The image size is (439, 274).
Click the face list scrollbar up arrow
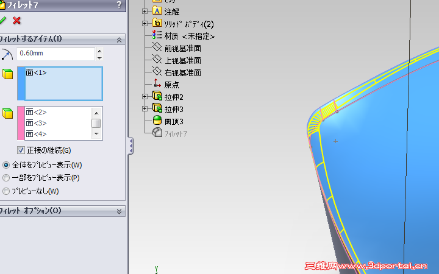click(x=96, y=113)
